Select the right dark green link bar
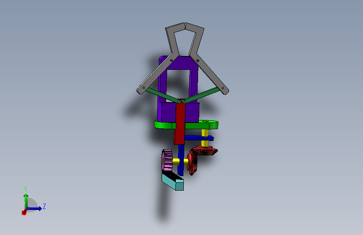This screenshot has height=235, width=363. pyautogui.click(x=202, y=95)
